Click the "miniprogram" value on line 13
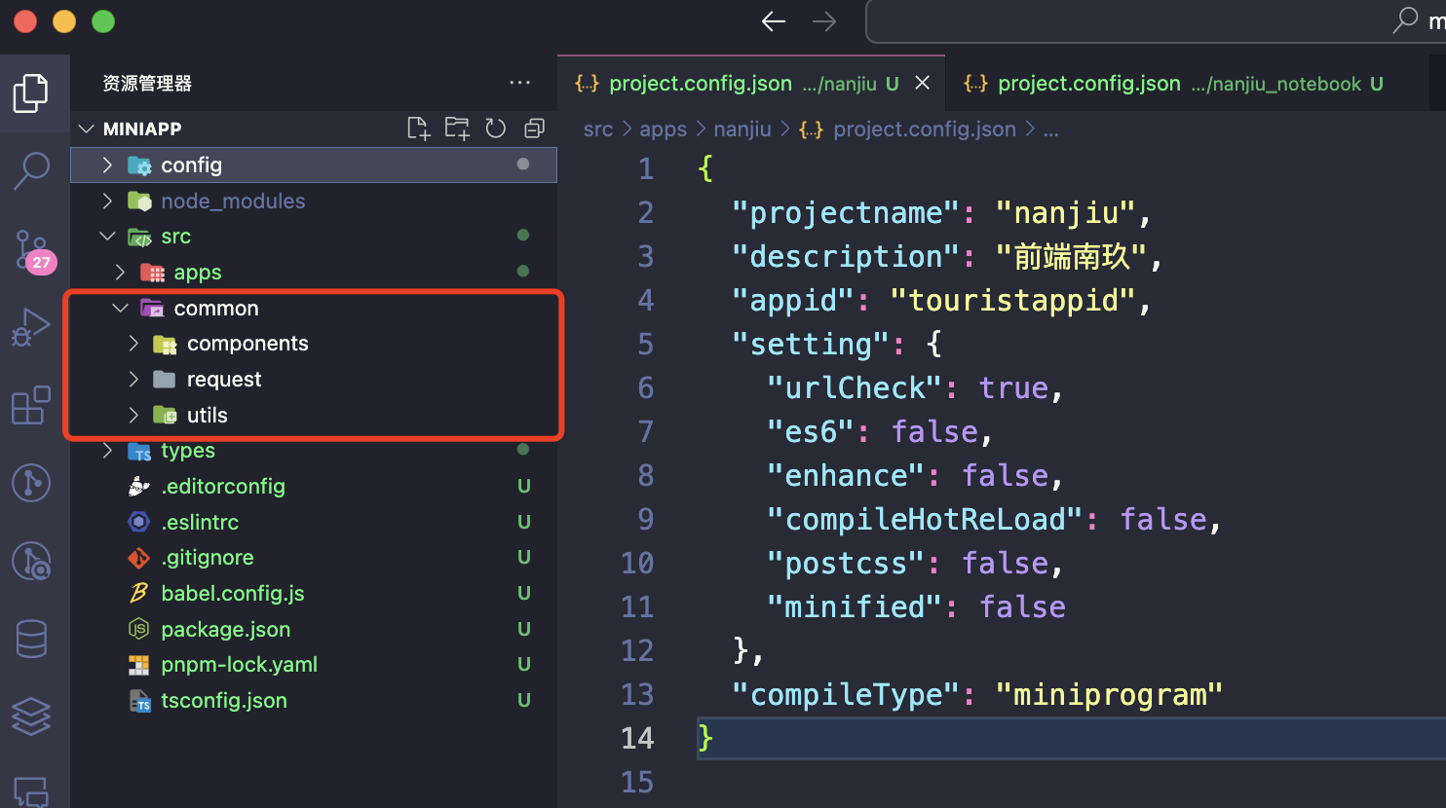Screen dimensions: 1446x808 pyautogui.click(x=1109, y=694)
